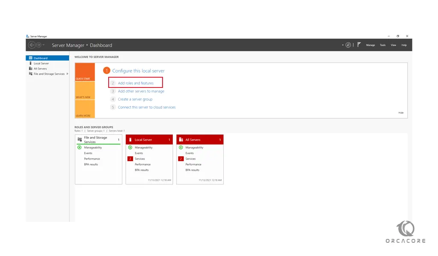Open the What's New tile
The width and height of the screenshot is (438, 256).
[x=85, y=90]
